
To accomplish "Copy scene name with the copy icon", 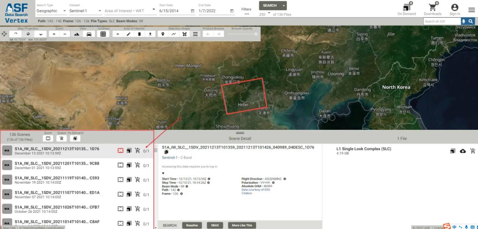I will [166, 152].
